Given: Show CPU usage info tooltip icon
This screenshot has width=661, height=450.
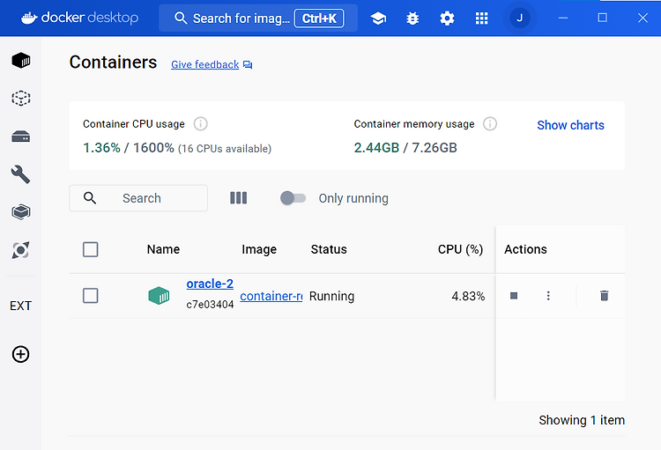Looking at the screenshot, I should [201, 124].
